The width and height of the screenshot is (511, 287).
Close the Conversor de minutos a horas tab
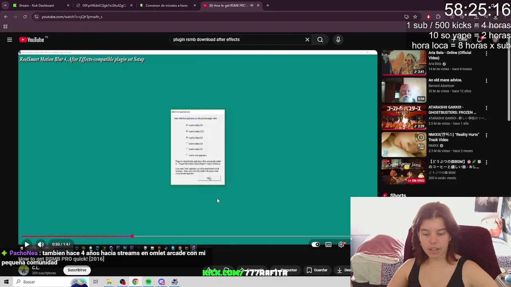click(195, 6)
